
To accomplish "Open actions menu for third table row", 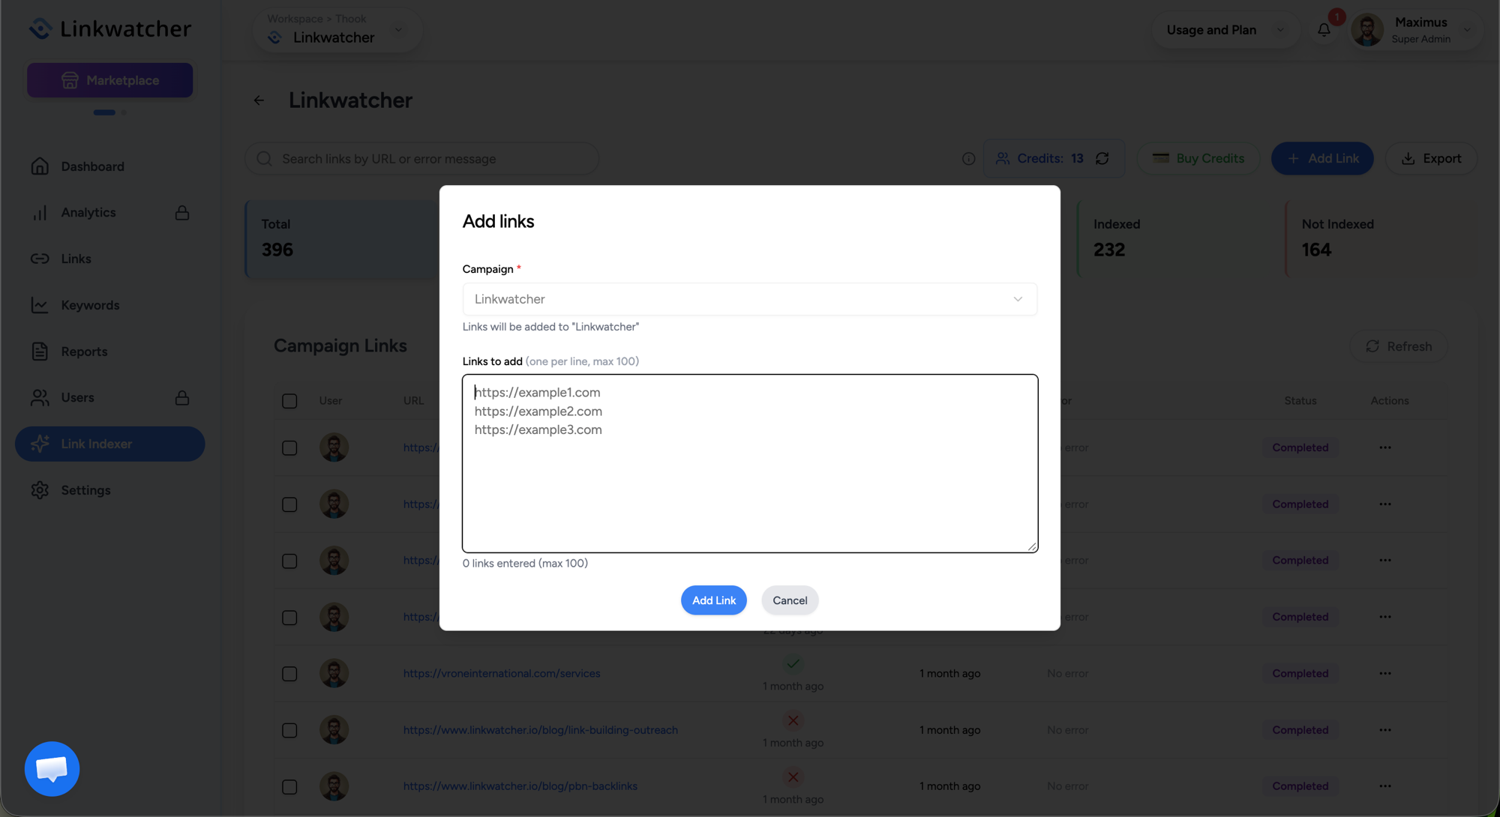I will [1384, 561].
